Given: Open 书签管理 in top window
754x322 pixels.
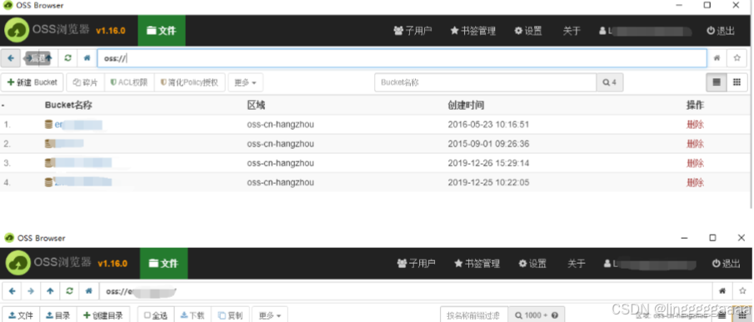Looking at the screenshot, I should 472,31.
